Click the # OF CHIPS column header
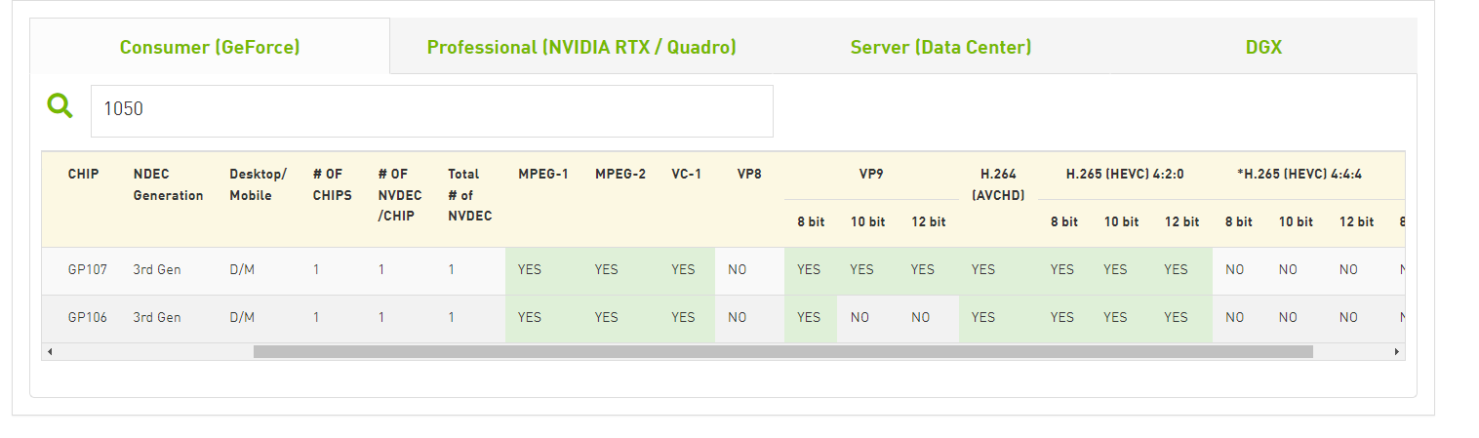Image resolution: width=1479 pixels, height=438 pixels. click(x=333, y=185)
